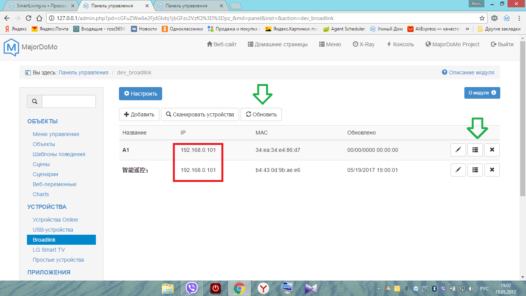
Task: Show hidden system tray icons arrow
Action: [379, 288]
